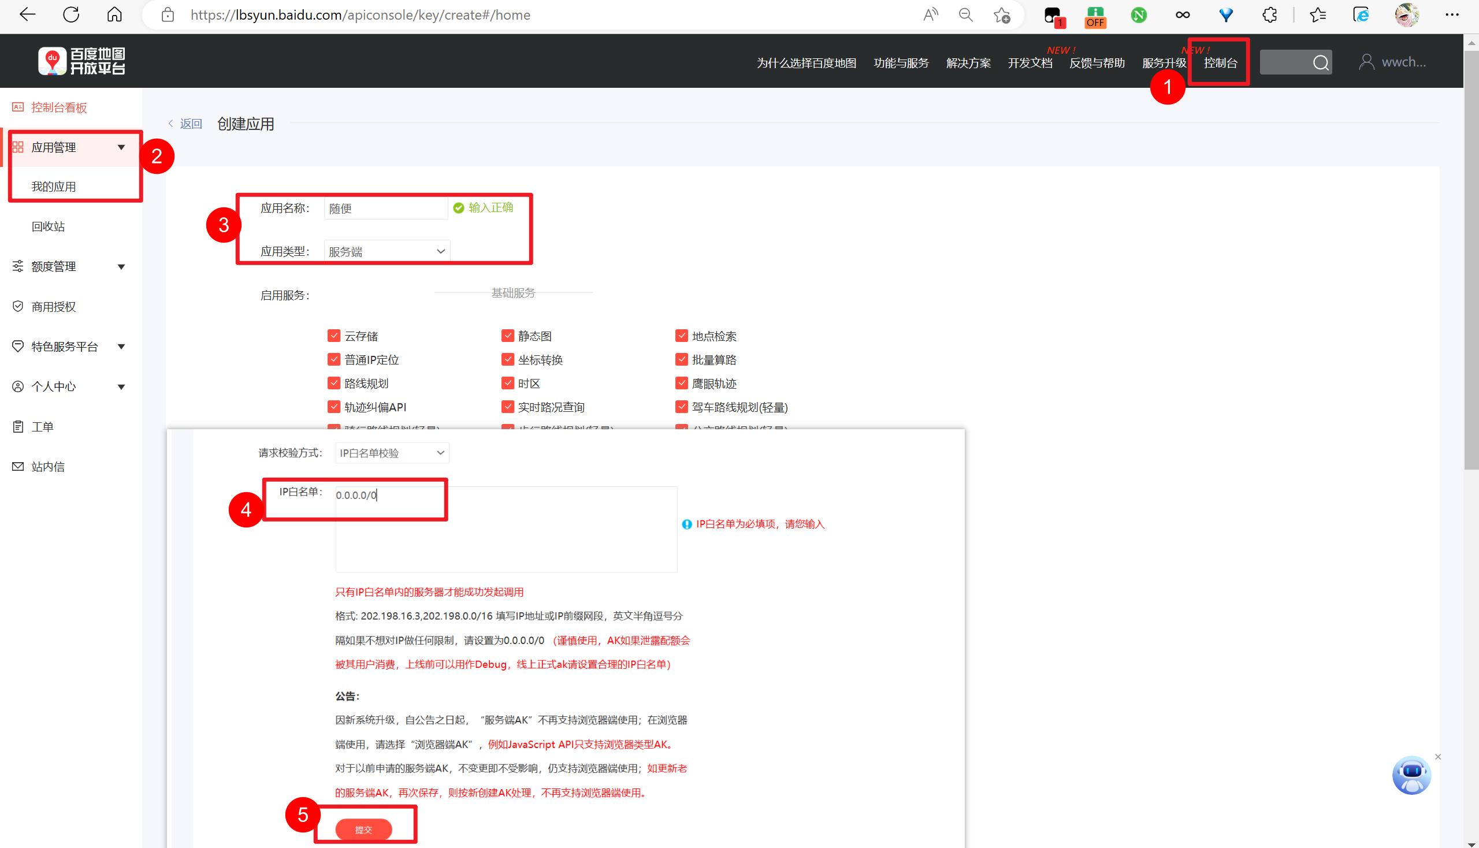Click the 返回 back link
The width and height of the screenshot is (1479, 848).
(x=190, y=124)
